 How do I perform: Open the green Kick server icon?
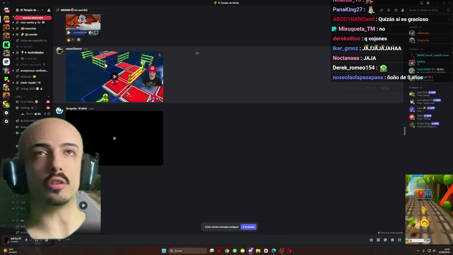[6, 45]
